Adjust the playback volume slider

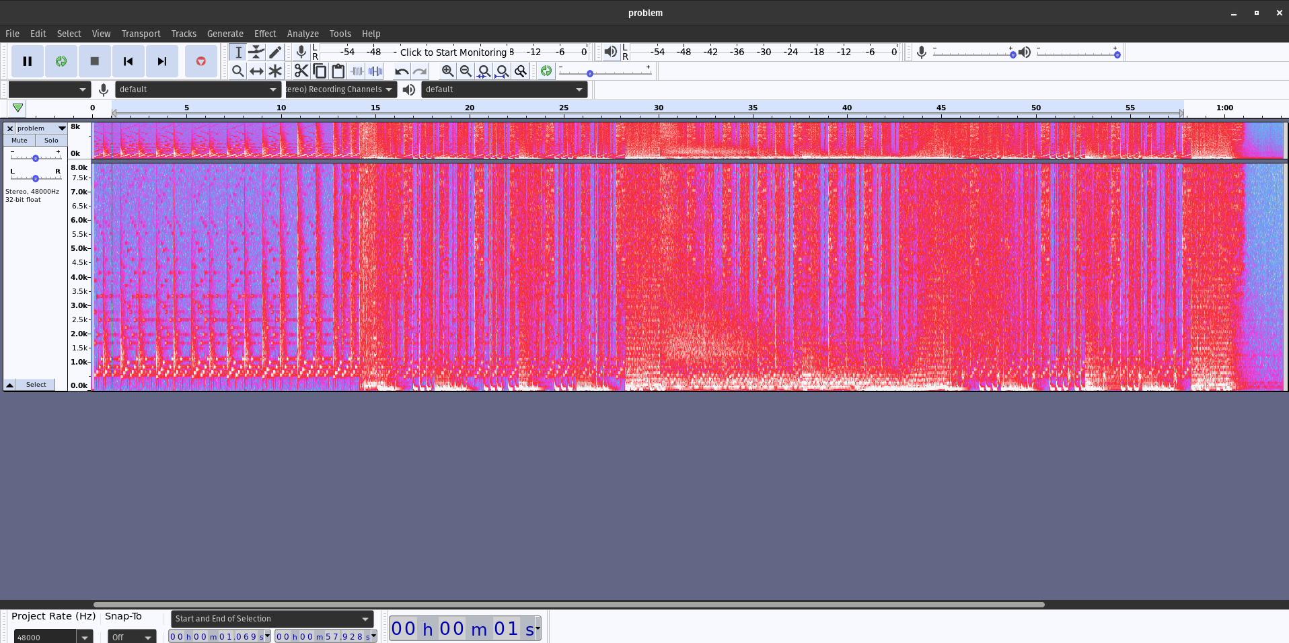click(1078, 54)
